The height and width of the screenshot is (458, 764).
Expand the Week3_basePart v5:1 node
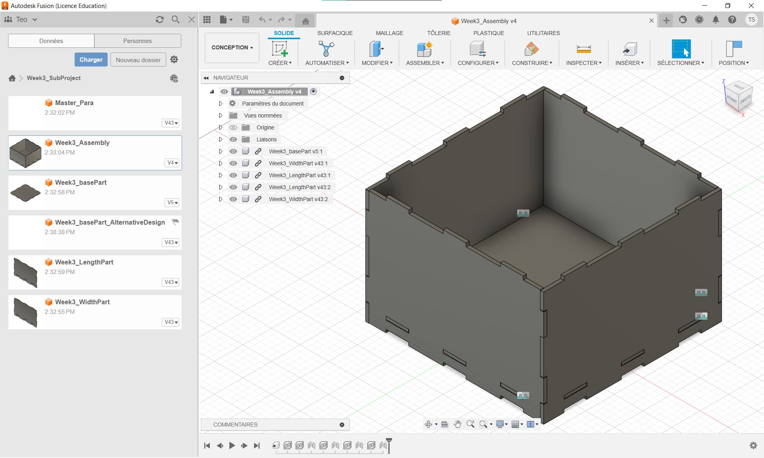coord(220,151)
